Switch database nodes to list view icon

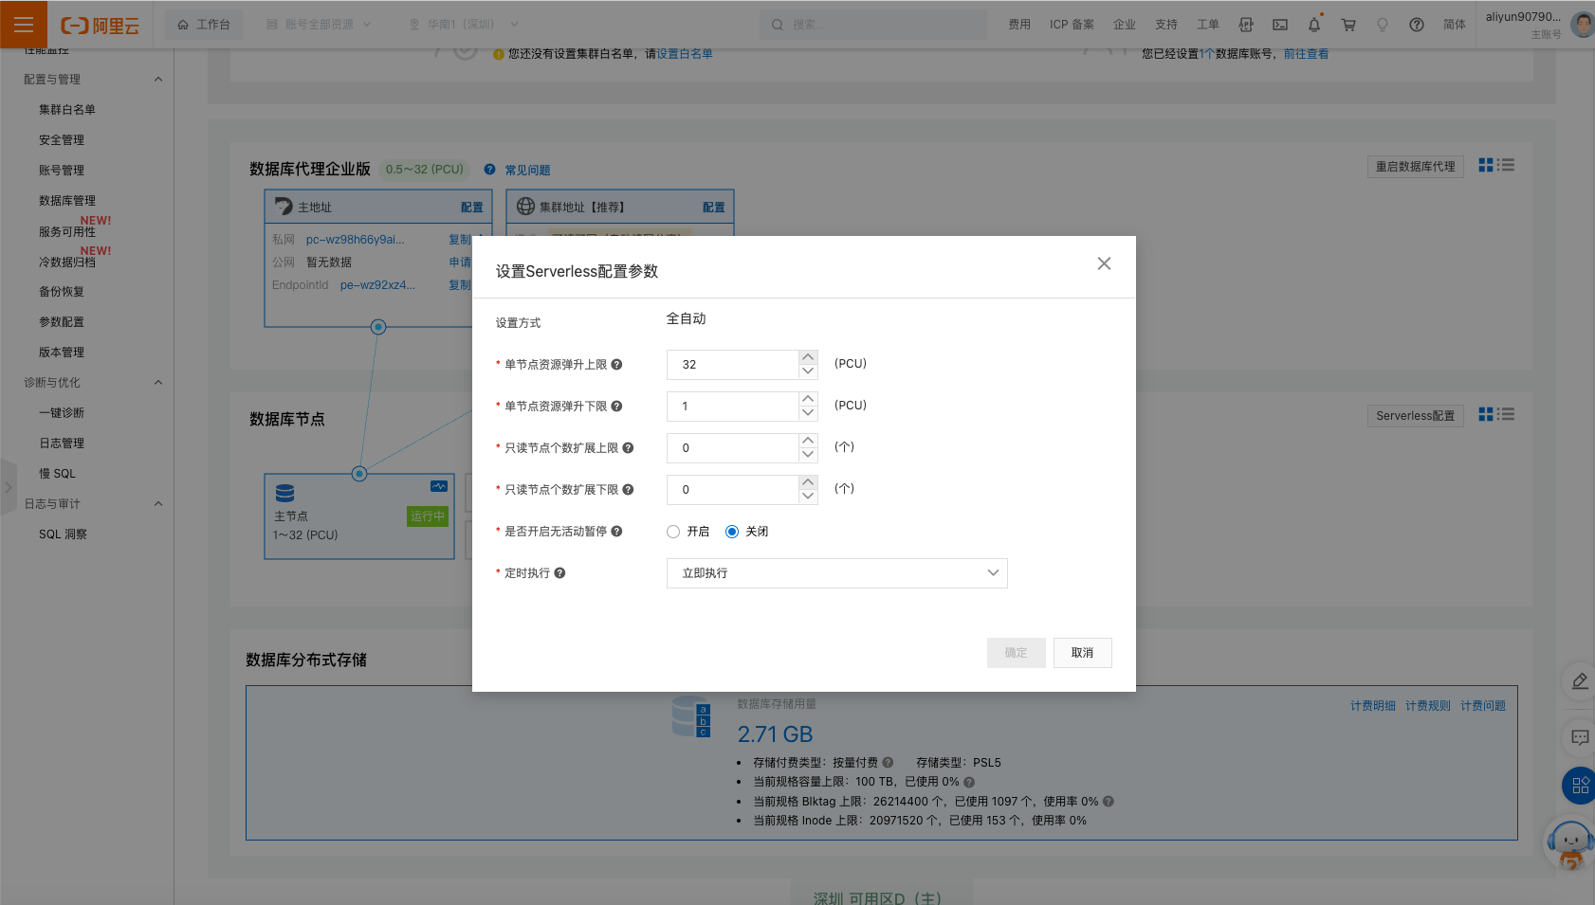(1507, 414)
